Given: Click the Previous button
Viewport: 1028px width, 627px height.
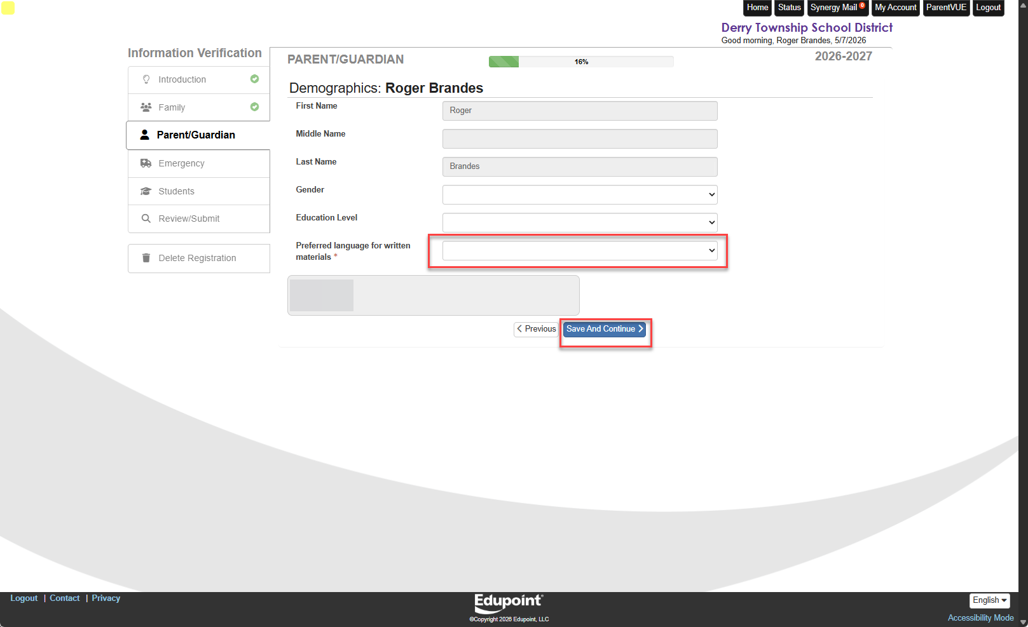Looking at the screenshot, I should pos(537,329).
